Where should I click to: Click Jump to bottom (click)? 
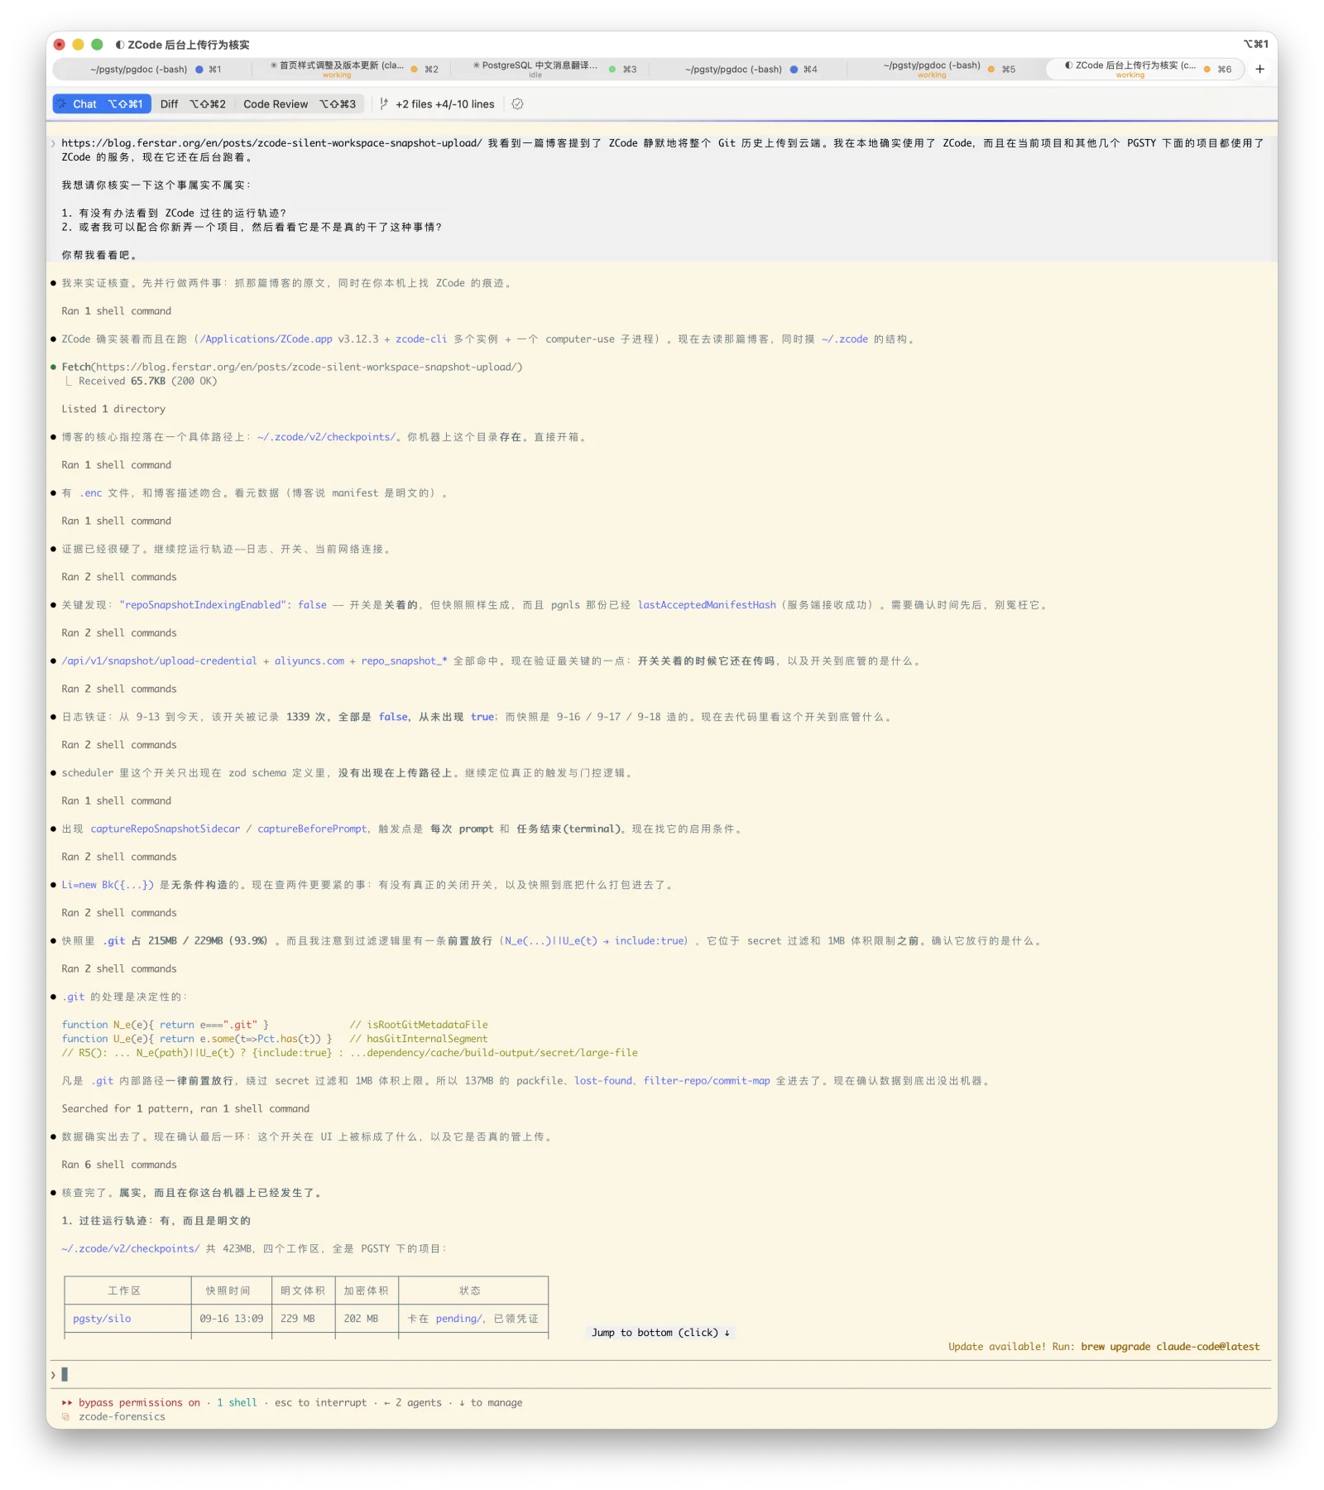[660, 1333]
